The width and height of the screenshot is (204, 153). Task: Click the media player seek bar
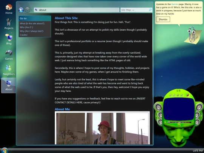tap(179, 122)
